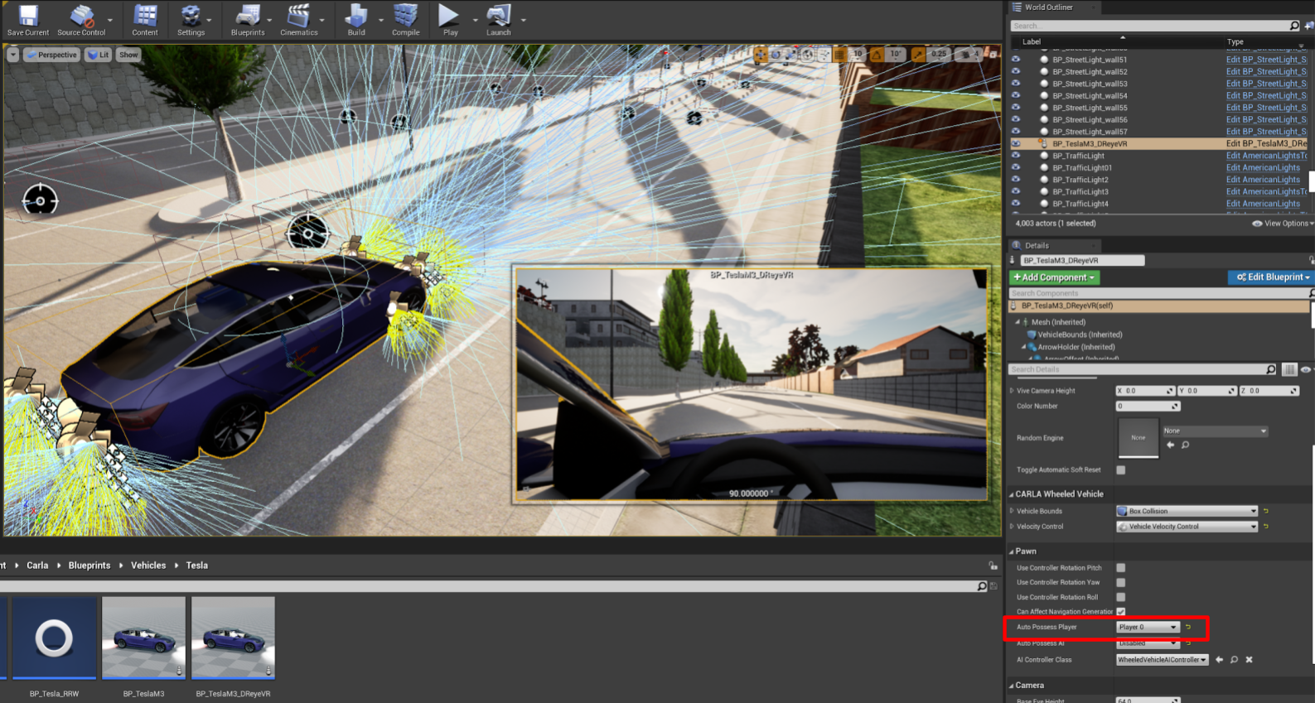
Task: Click the Compile toolbar icon
Action: 405,20
